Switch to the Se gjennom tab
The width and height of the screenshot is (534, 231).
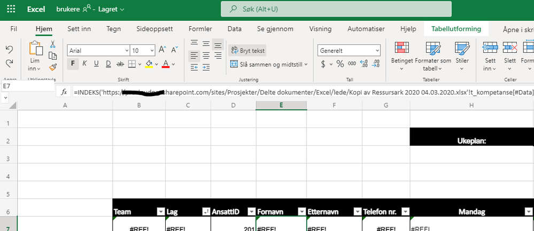click(x=275, y=29)
